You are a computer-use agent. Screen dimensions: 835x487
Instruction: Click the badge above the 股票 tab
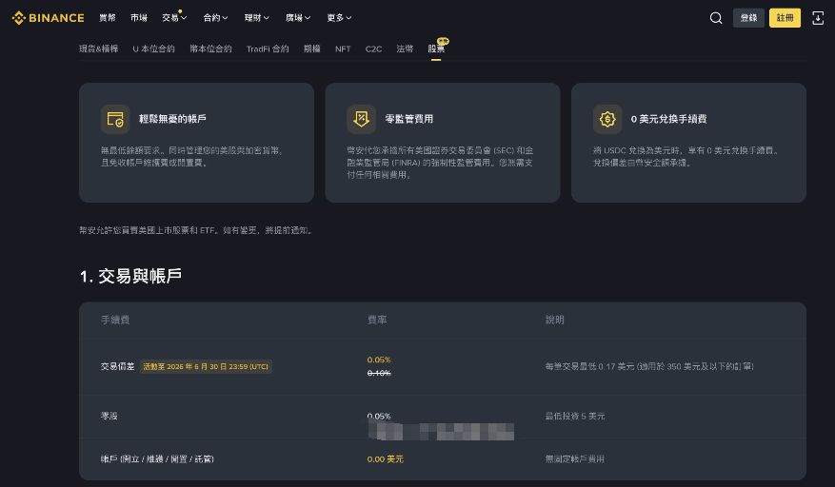pyautogui.click(x=443, y=41)
